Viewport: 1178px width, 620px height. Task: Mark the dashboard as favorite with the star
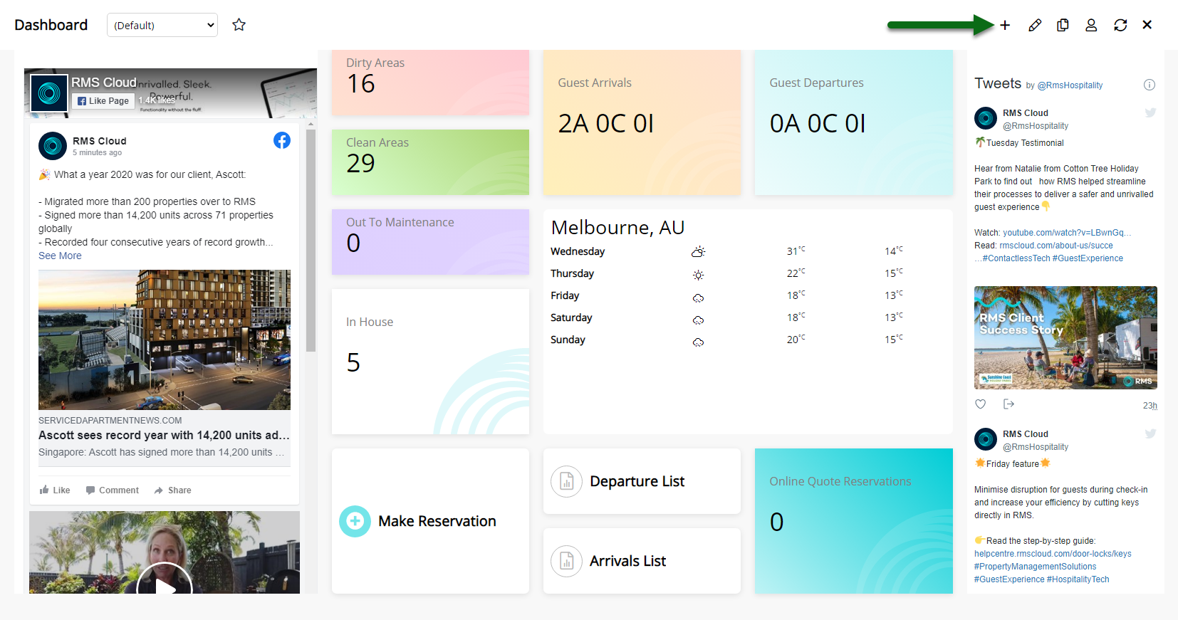239,25
